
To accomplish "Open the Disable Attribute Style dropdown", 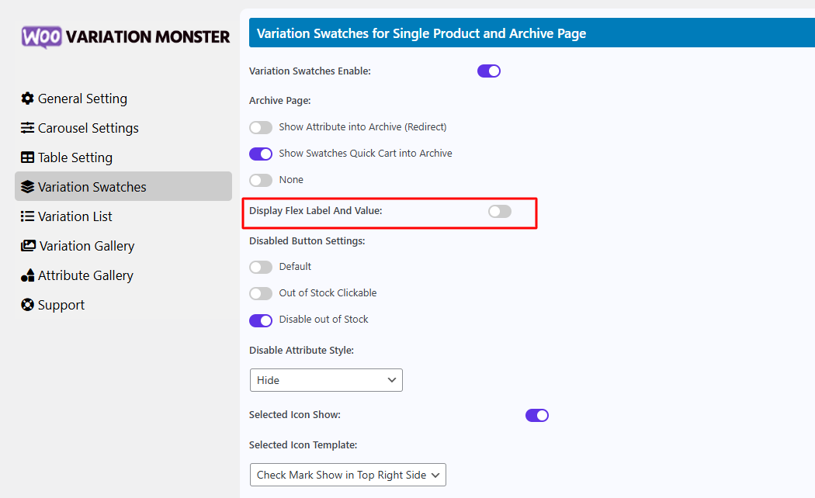I will (x=326, y=380).
